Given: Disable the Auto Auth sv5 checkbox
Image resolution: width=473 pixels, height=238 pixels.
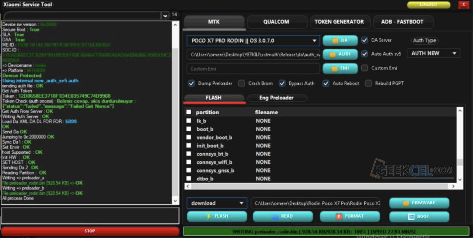Looking at the screenshot, I should pos(365,54).
